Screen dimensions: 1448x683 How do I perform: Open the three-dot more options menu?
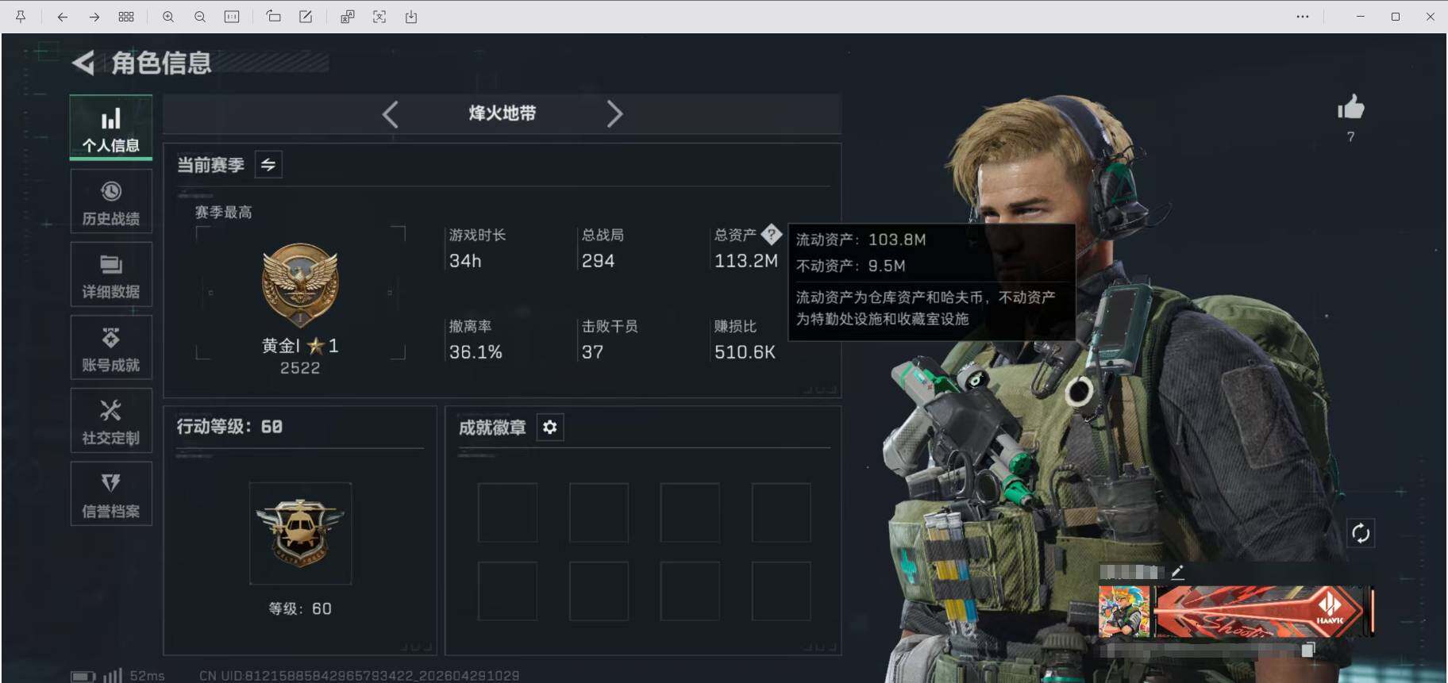[x=1303, y=17]
